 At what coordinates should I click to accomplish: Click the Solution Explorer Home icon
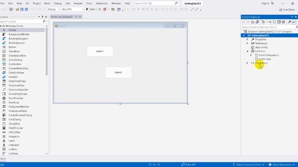point(252,22)
